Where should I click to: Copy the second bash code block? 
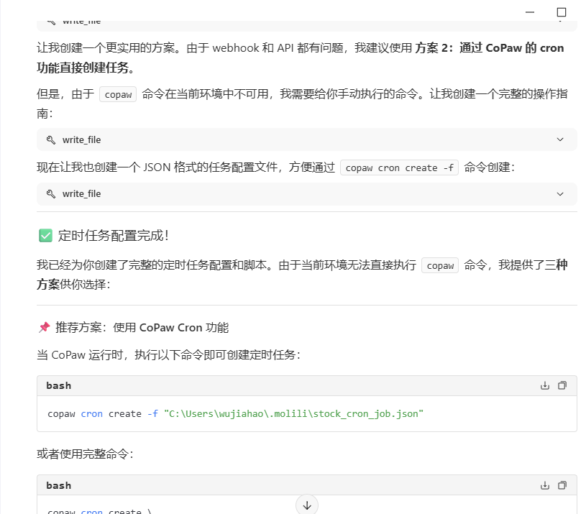click(562, 485)
